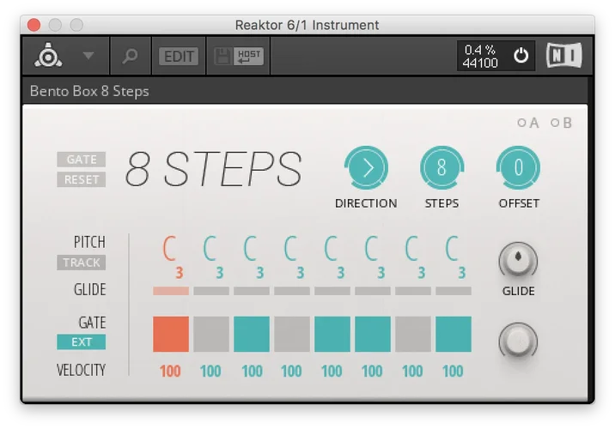This screenshot has width=615, height=429.
Task: Click the Bento Box 8 Steps title
Action: pos(89,91)
